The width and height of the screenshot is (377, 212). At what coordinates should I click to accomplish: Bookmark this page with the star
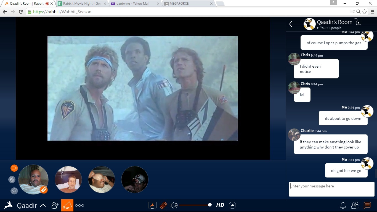tap(365, 12)
